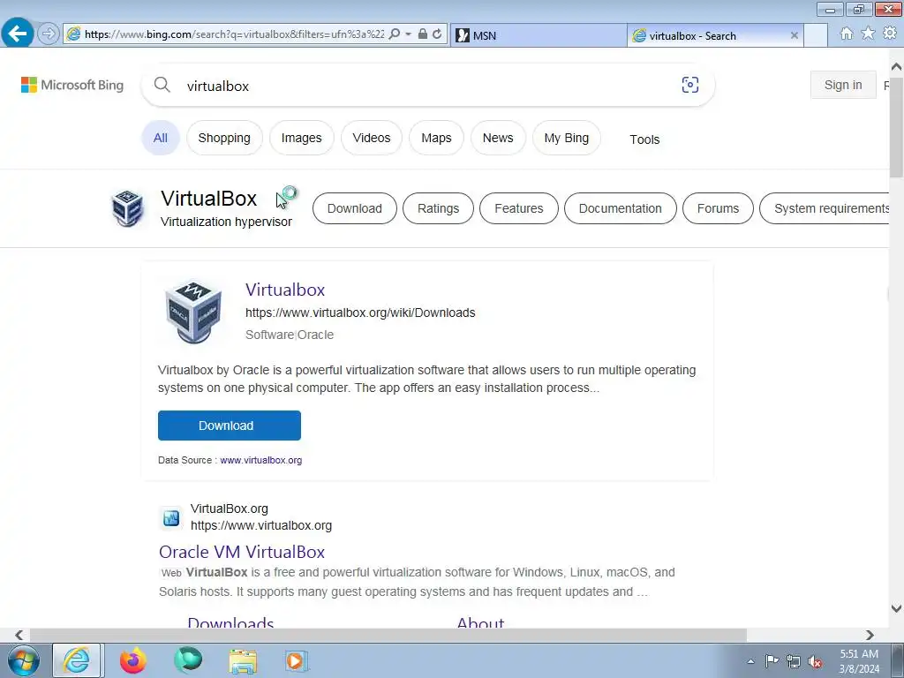
Task: Click the VirtualBox.org favicon icon
Action: click(x=171, y=517)
